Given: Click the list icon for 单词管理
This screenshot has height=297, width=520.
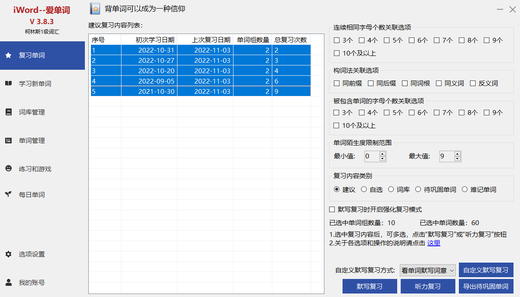Looking at the screenshot, I should [8, 140].
